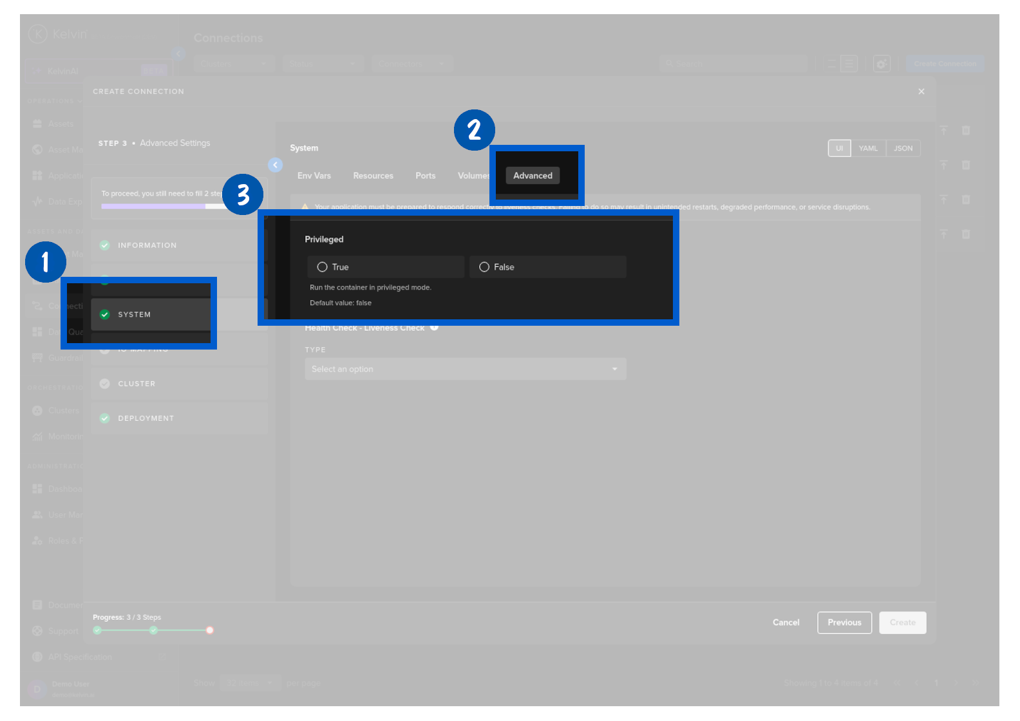1020x721 pixels.
Task: Collapse the steps panel with blue chevron
Action: click(275, 165)
